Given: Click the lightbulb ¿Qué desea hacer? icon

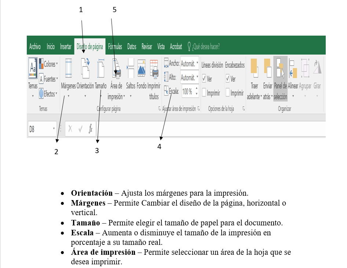Looking at the screenshot, I should pos(189,47).
